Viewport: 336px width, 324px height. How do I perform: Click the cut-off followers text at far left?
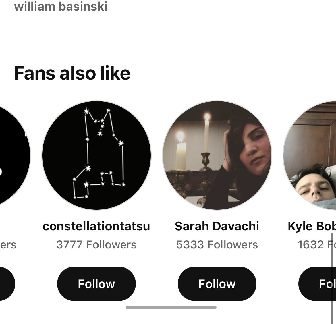coord(8,245)
